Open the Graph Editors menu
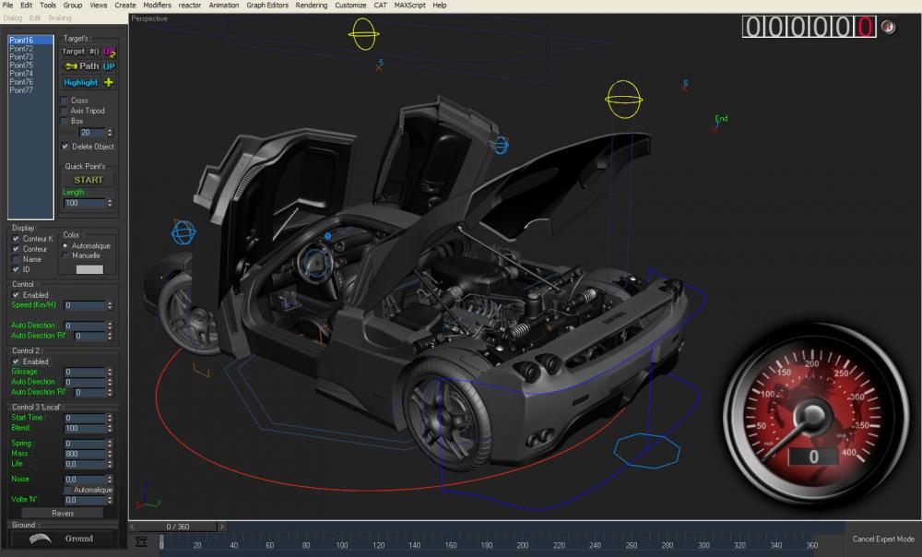The width and height of the screenshot is (922, 557). click(267, 6)
